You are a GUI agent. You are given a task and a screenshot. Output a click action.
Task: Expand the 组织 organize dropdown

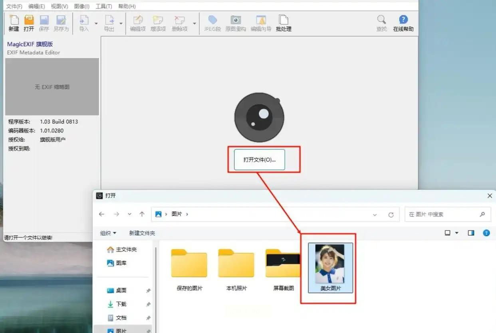tap(108, 233)
